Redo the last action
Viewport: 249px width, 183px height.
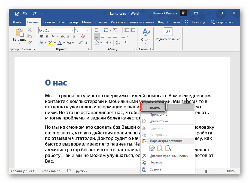35,14
